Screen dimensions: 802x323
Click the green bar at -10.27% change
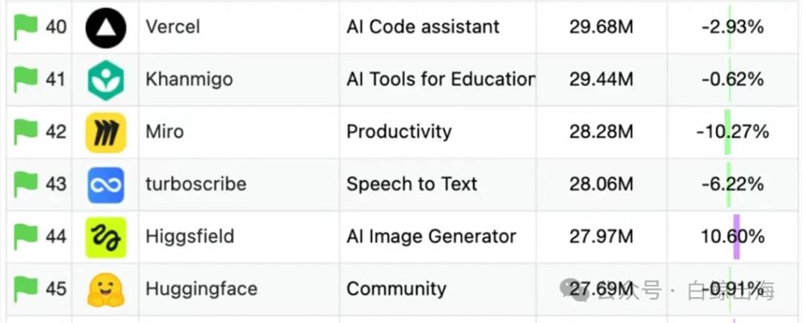pos(727,132)
